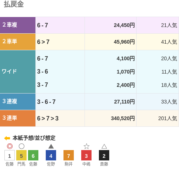Click rider name 駒井

coord(69,164)
